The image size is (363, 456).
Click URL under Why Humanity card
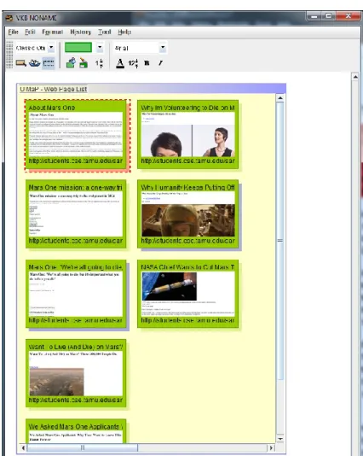tap(188, 241)
